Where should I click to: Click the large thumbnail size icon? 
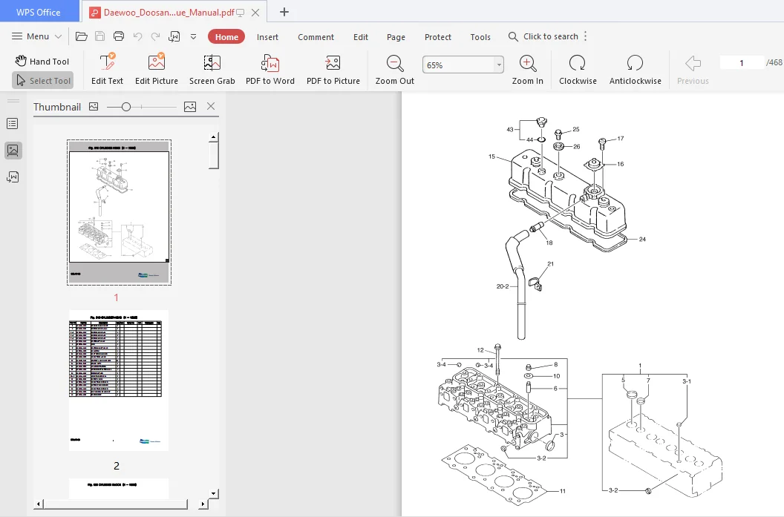(x=190, y=106)
